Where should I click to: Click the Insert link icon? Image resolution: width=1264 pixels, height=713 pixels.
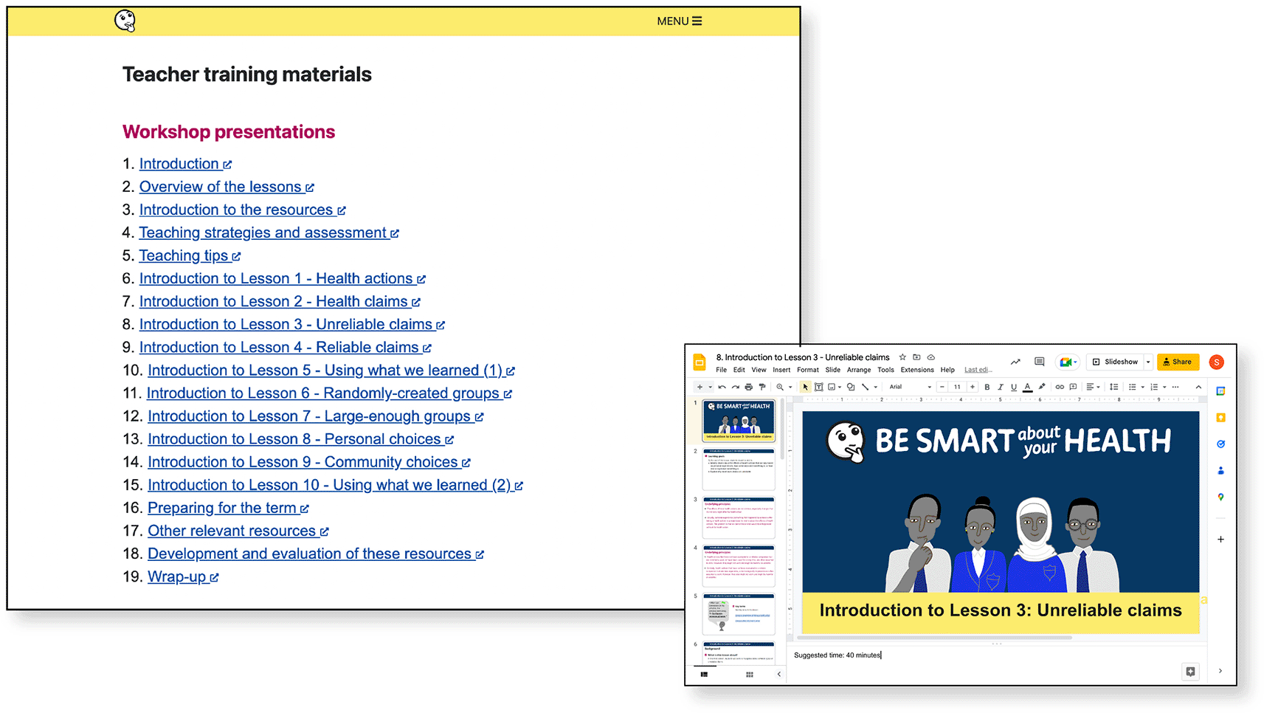pyautogui.click(x=1060, y=387)
